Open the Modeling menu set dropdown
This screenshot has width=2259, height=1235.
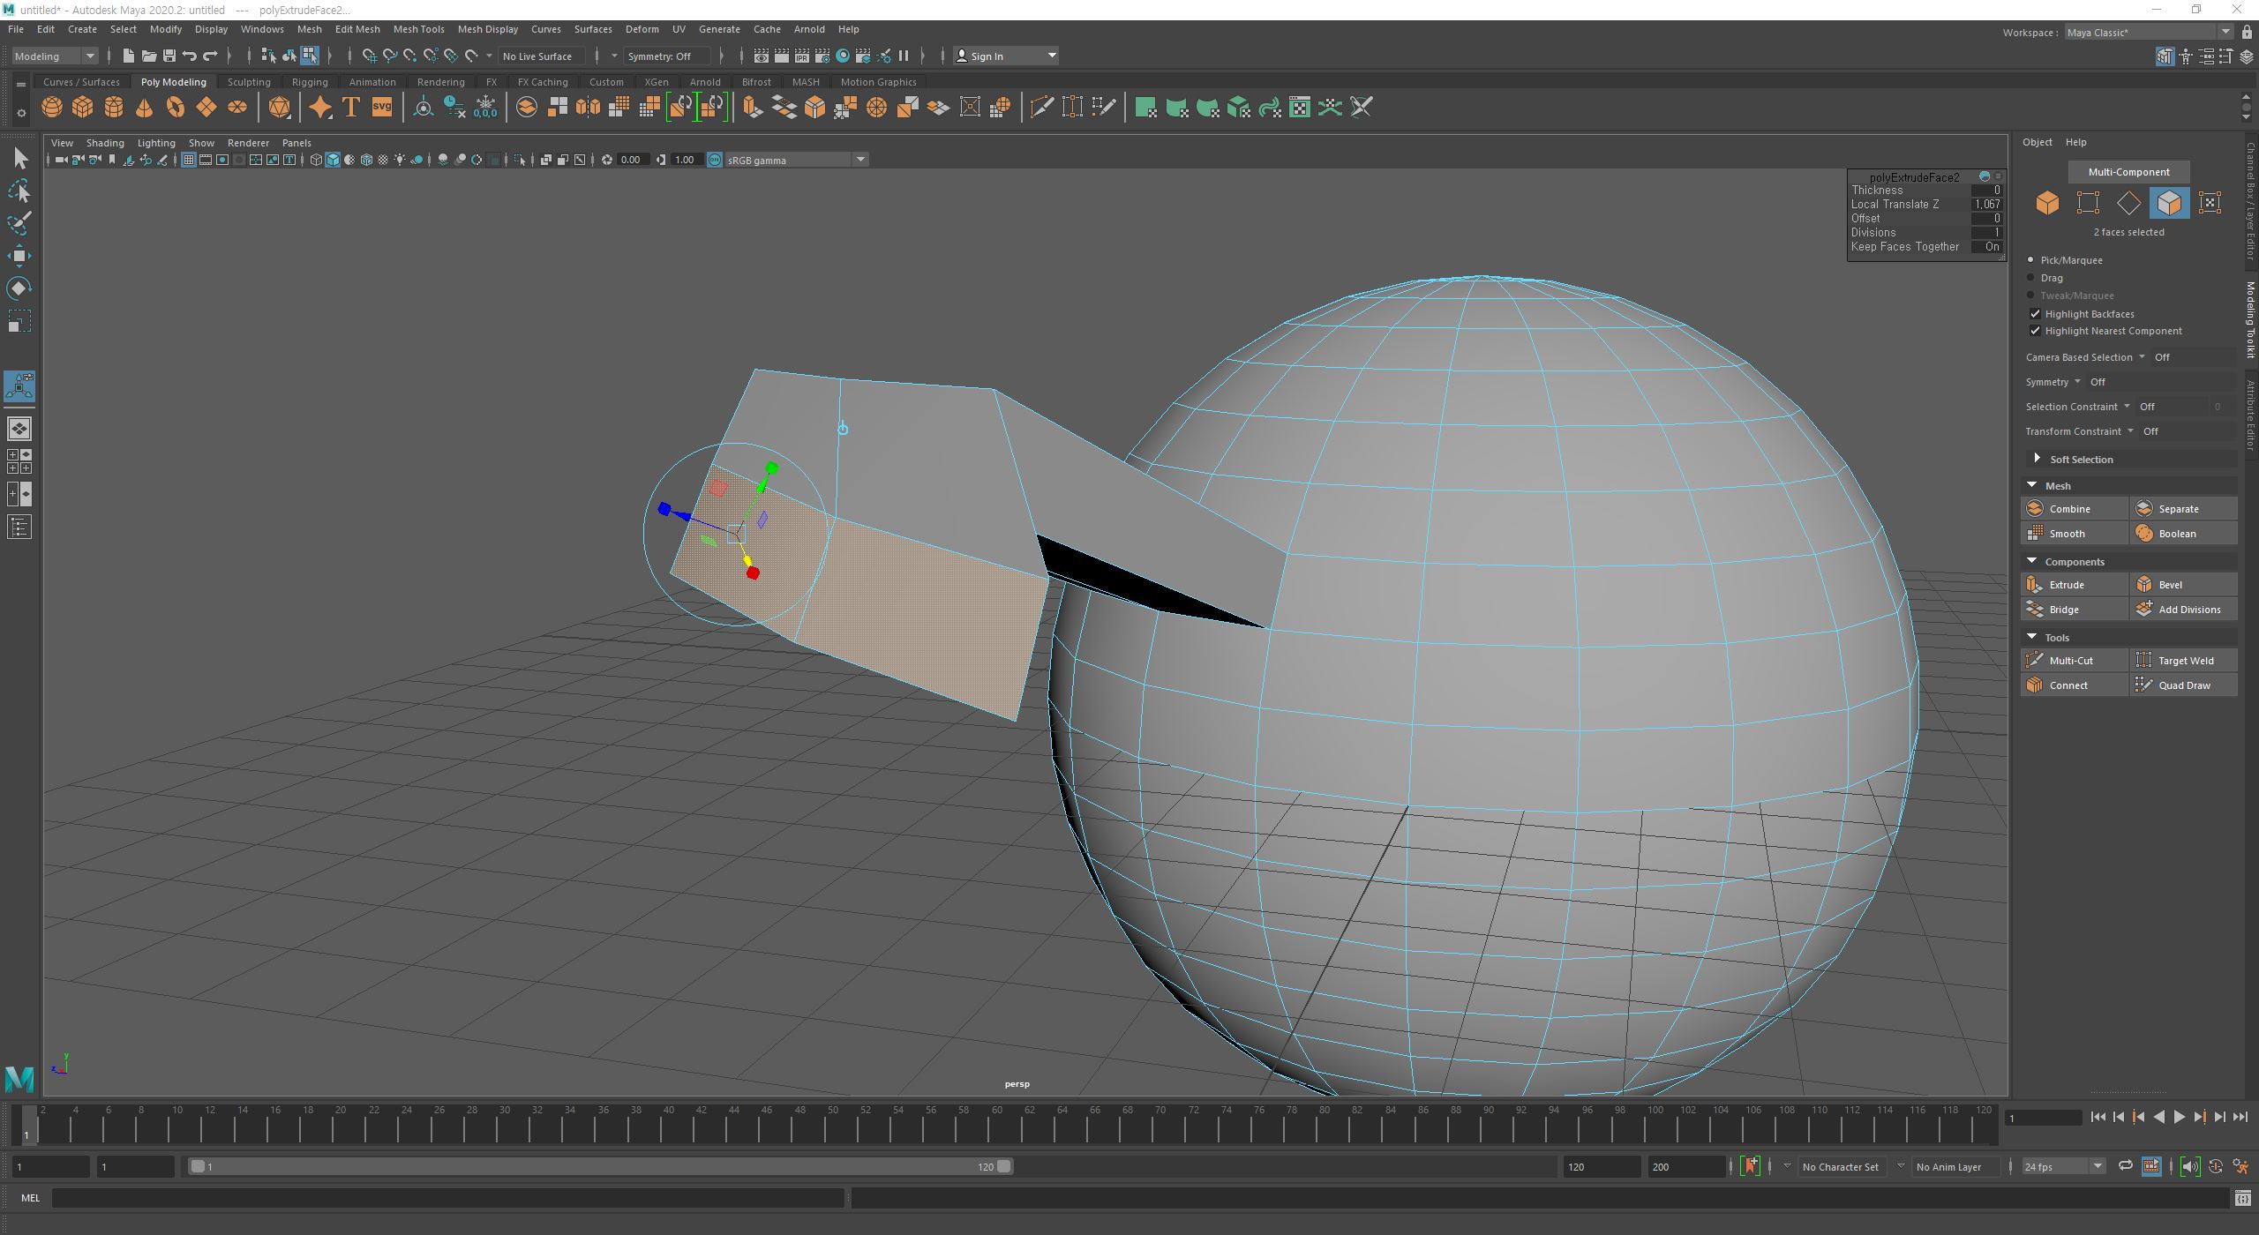click(55, 56)
